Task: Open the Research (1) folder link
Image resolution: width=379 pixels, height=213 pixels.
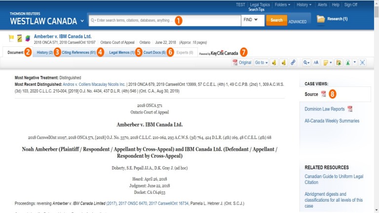Action: coord(338,19)
